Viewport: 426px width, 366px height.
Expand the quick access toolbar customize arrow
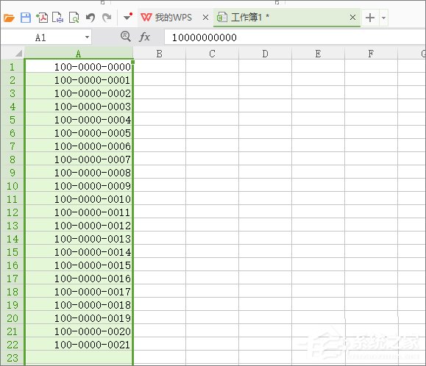127,17
